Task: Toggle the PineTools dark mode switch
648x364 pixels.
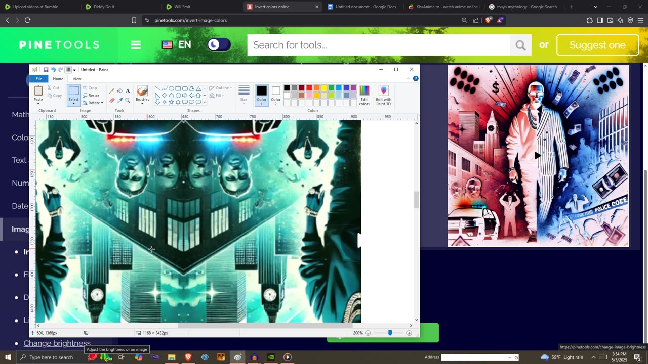Action: click(219, 44)
